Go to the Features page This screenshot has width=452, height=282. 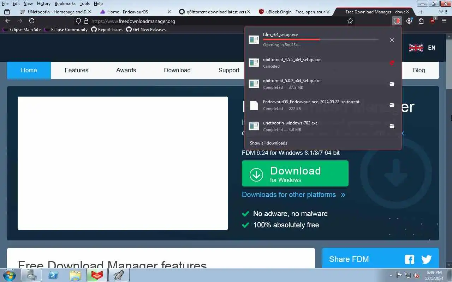77,70
